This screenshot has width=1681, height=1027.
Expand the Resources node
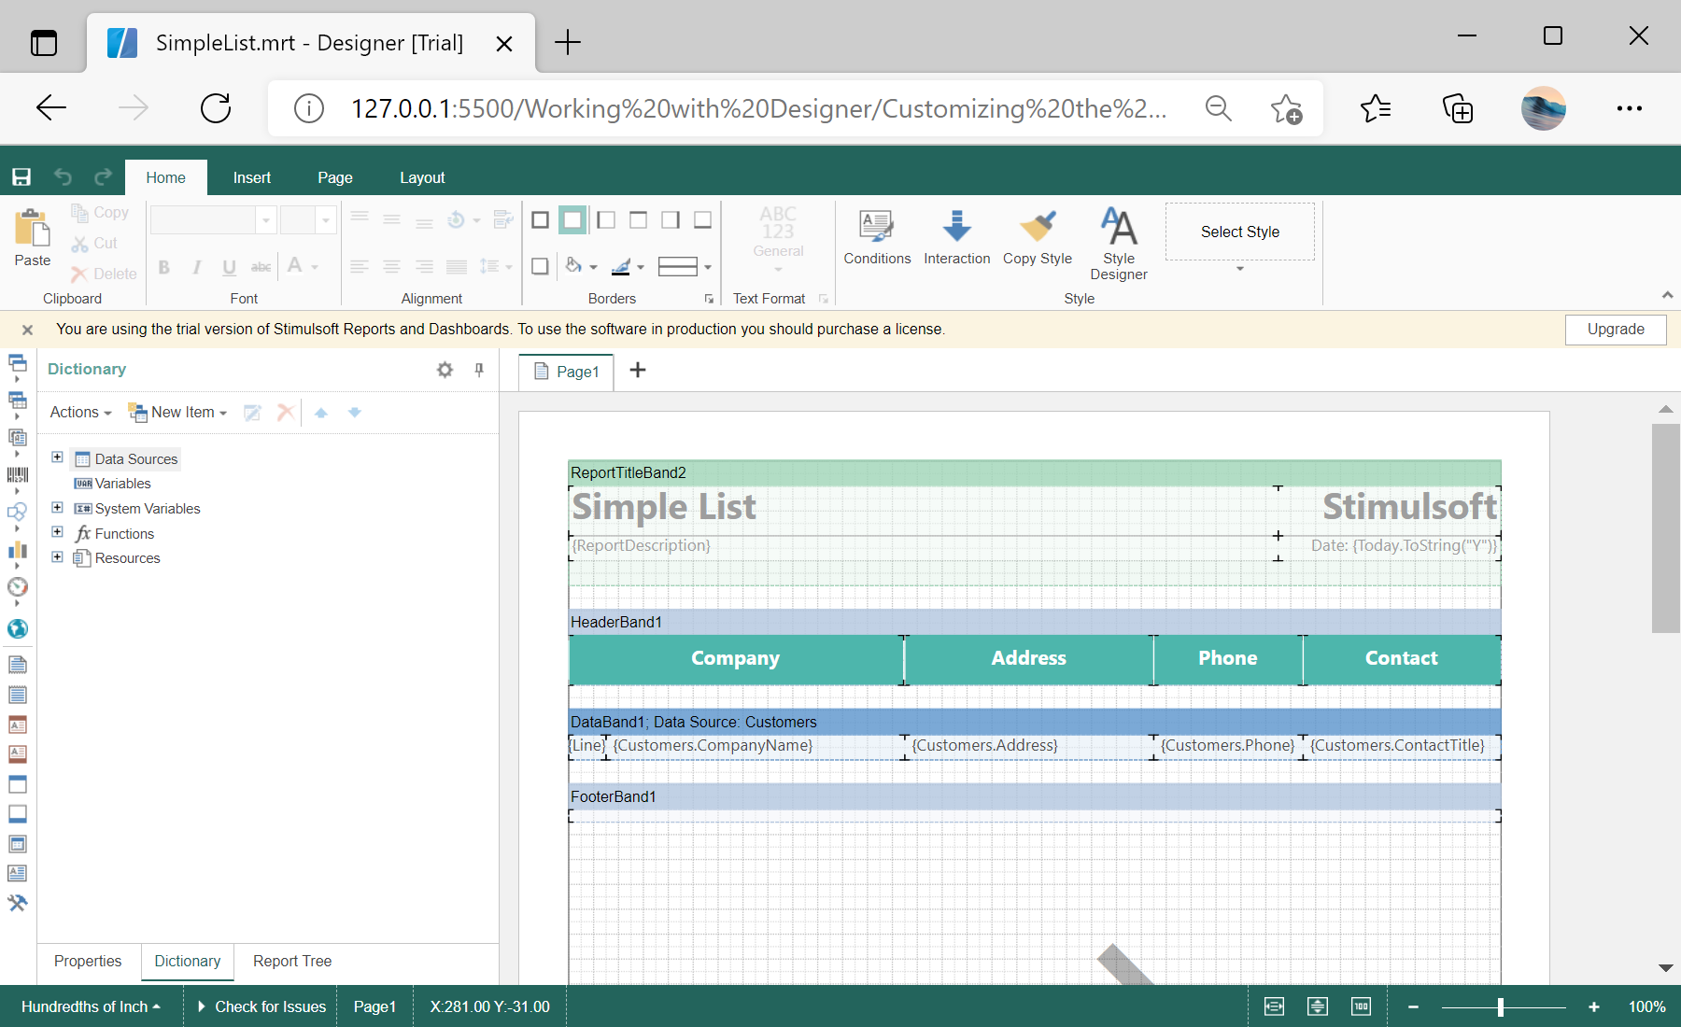(x=57, y=556)
